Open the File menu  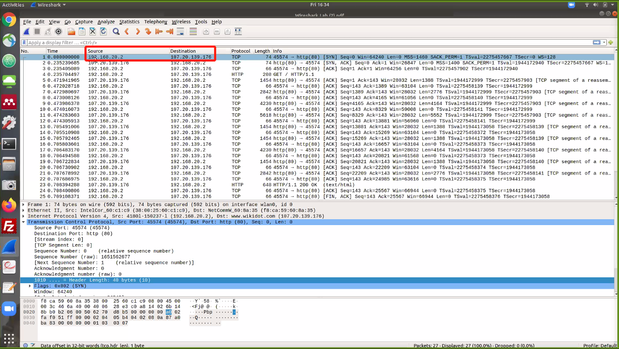click(x=27, y=22)
